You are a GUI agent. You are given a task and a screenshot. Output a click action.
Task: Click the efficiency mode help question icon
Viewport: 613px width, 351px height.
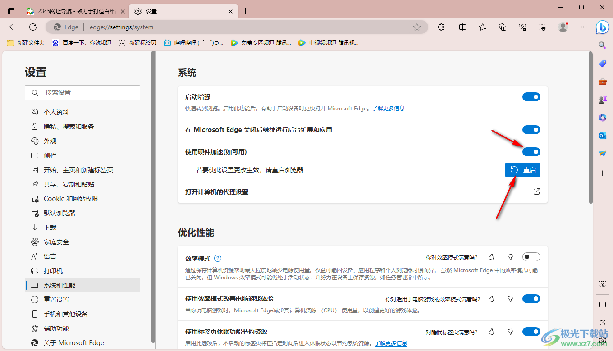pos(218,258)
